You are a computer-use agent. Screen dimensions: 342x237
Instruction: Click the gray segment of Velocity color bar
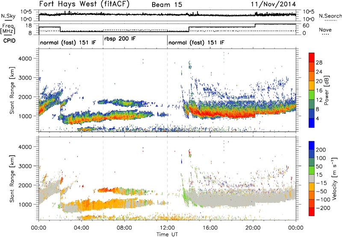312,178
